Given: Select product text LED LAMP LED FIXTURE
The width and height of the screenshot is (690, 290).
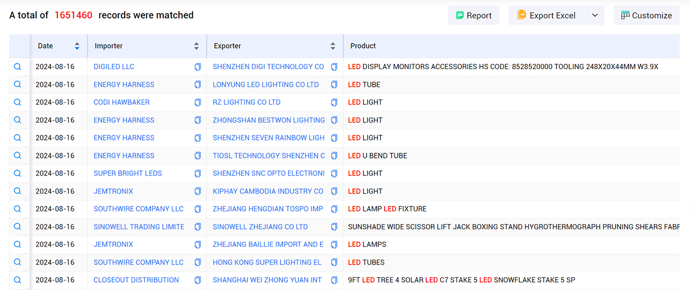Looking at the screenshot, I should 387,209.
